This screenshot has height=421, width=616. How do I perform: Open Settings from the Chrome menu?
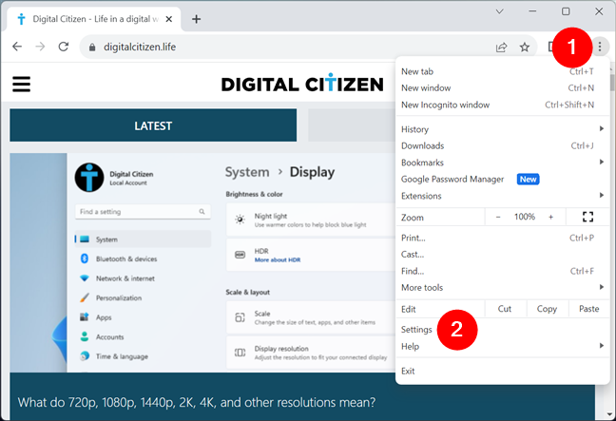coord(503,330)
